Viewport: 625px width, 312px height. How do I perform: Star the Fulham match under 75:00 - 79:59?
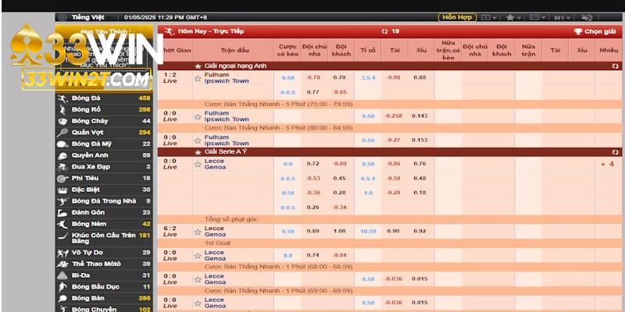[x=198, y=116]
